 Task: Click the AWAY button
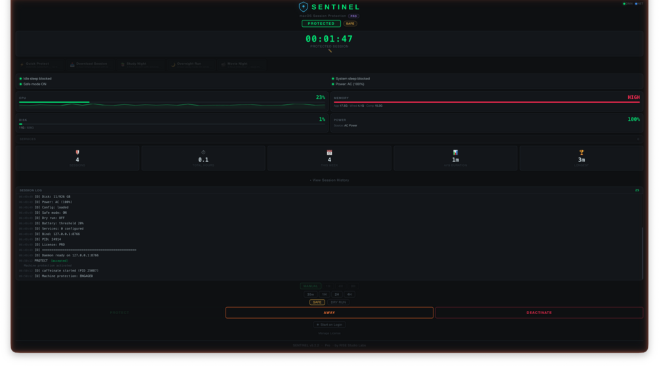click(329, 313)
